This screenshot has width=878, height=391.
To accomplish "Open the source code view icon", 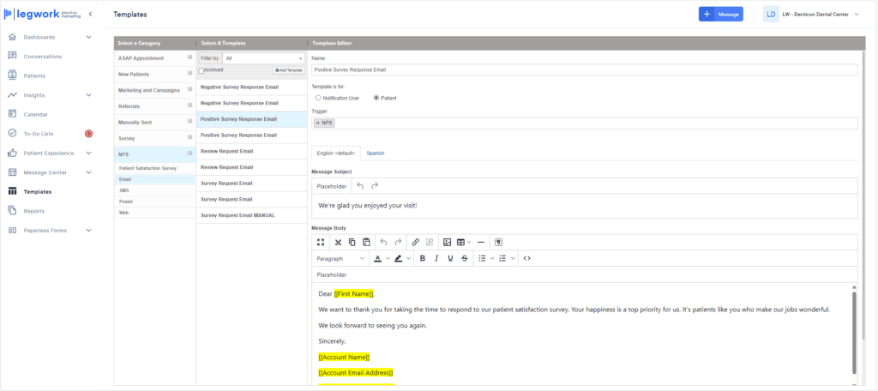I will click(x=526, y=258).
